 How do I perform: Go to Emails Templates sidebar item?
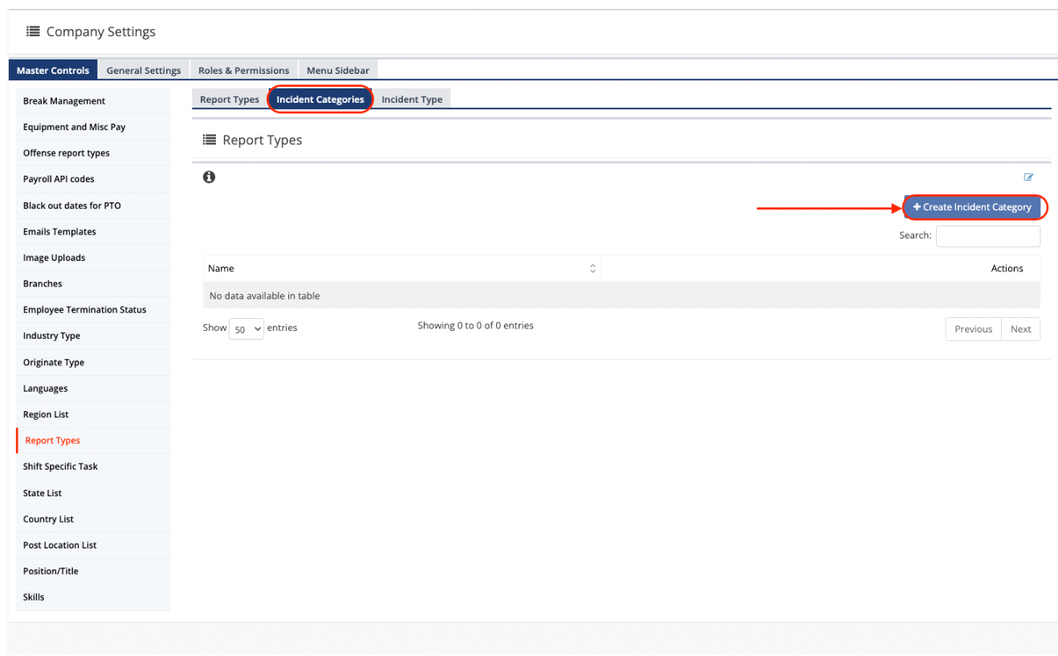pos(59,232)
